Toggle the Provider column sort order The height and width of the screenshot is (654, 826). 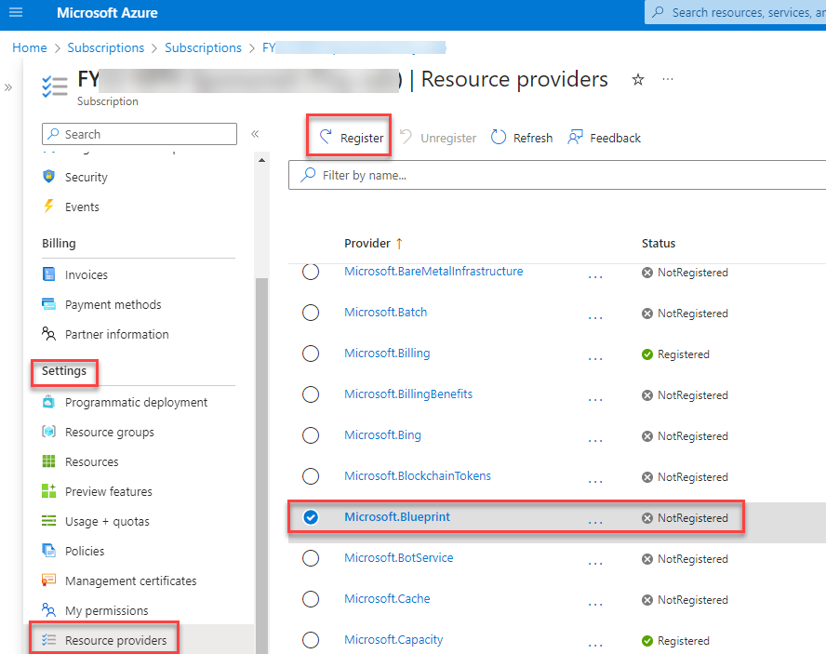pyautogui.click(x=373, y=243)
